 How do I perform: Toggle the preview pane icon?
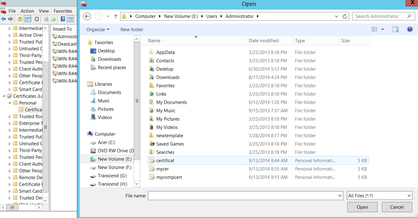point(395,29)
